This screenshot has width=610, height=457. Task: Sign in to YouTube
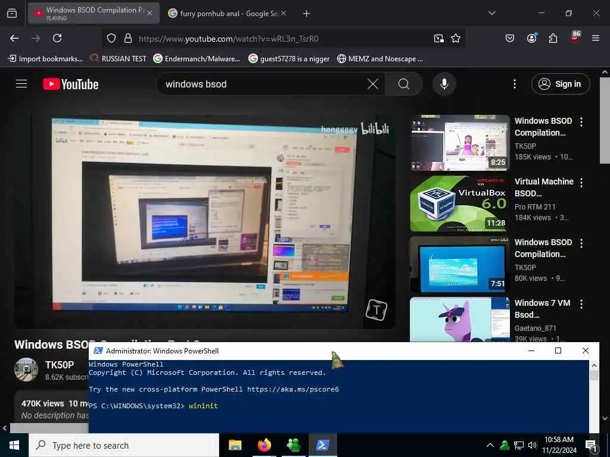561,84
